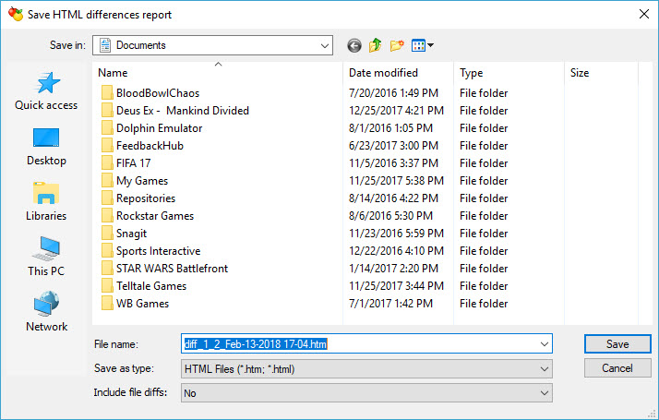The width and height of the screenshot is (659, 420).
Task: Click date 8/14/2016 4:22 PM
Action: (394, 198)
